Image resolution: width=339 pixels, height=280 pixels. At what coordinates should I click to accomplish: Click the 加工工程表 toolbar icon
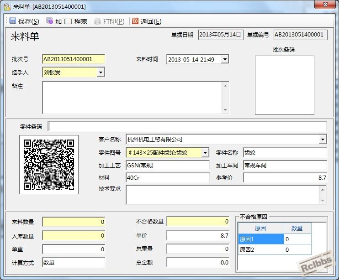point(49,21)
